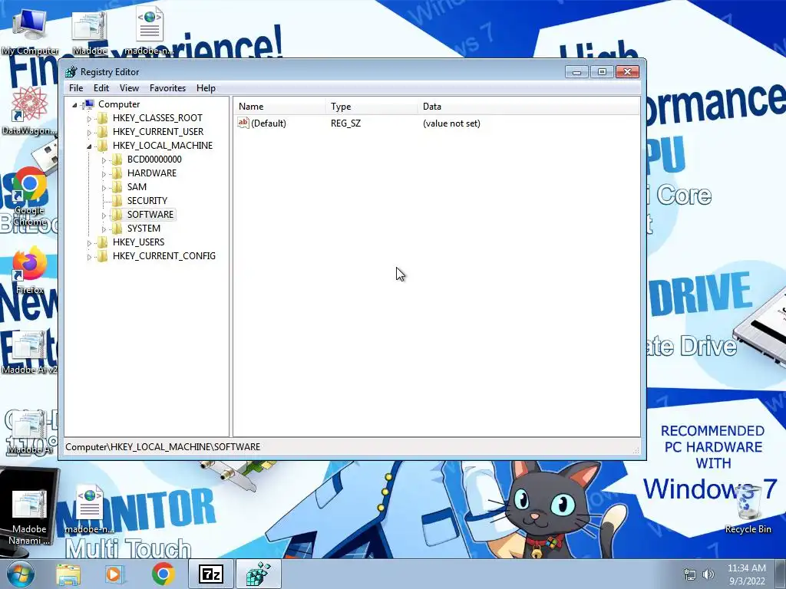Select the HARDWARE key label

pyautogui.click(x=151, y=173)
